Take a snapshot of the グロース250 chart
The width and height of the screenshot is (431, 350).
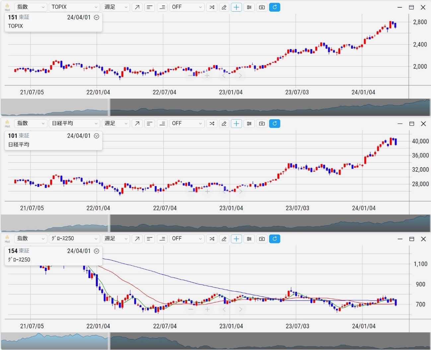(x=262, y=239)
